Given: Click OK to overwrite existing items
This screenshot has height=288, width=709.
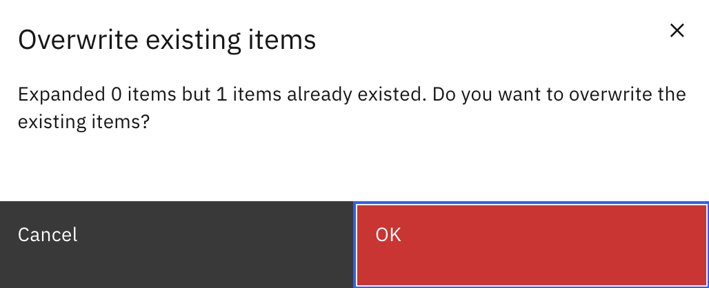Looking at the screenshot, I should [x=531, y=244].
